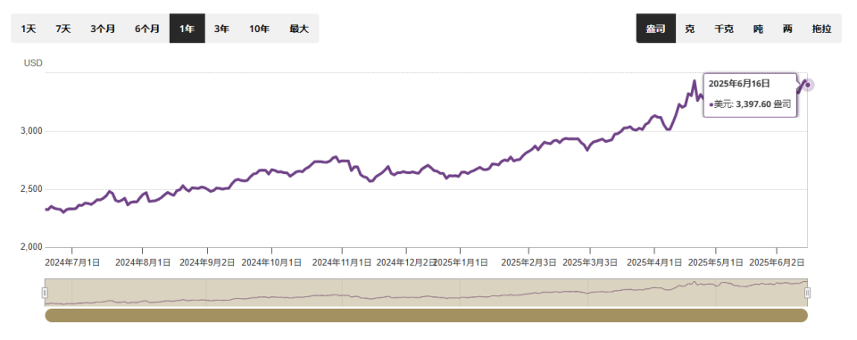The image size is (857, 340).
Task: Select the 1天 time range
Action: pyautogui.click(x=29, y=29)
